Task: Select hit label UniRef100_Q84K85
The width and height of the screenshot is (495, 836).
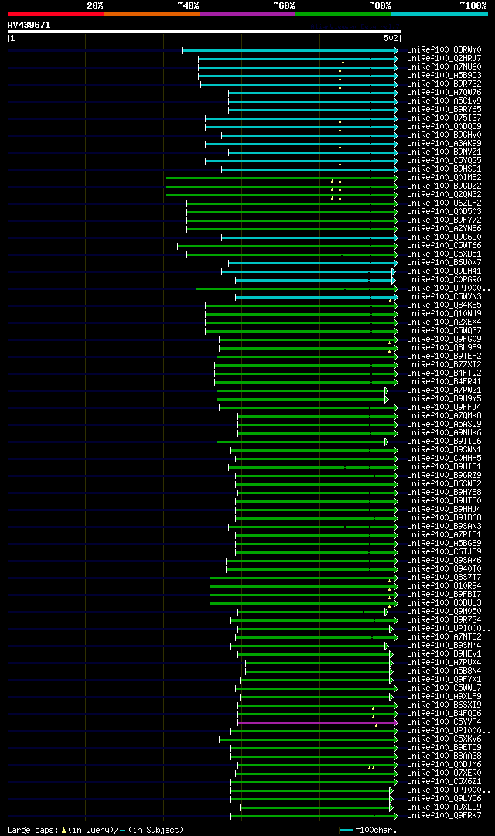Action: coord(444,305)
